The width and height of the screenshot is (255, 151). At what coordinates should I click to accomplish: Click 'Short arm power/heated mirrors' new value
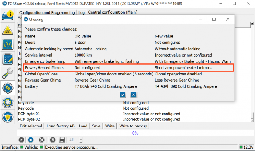(x=183, y=68)
